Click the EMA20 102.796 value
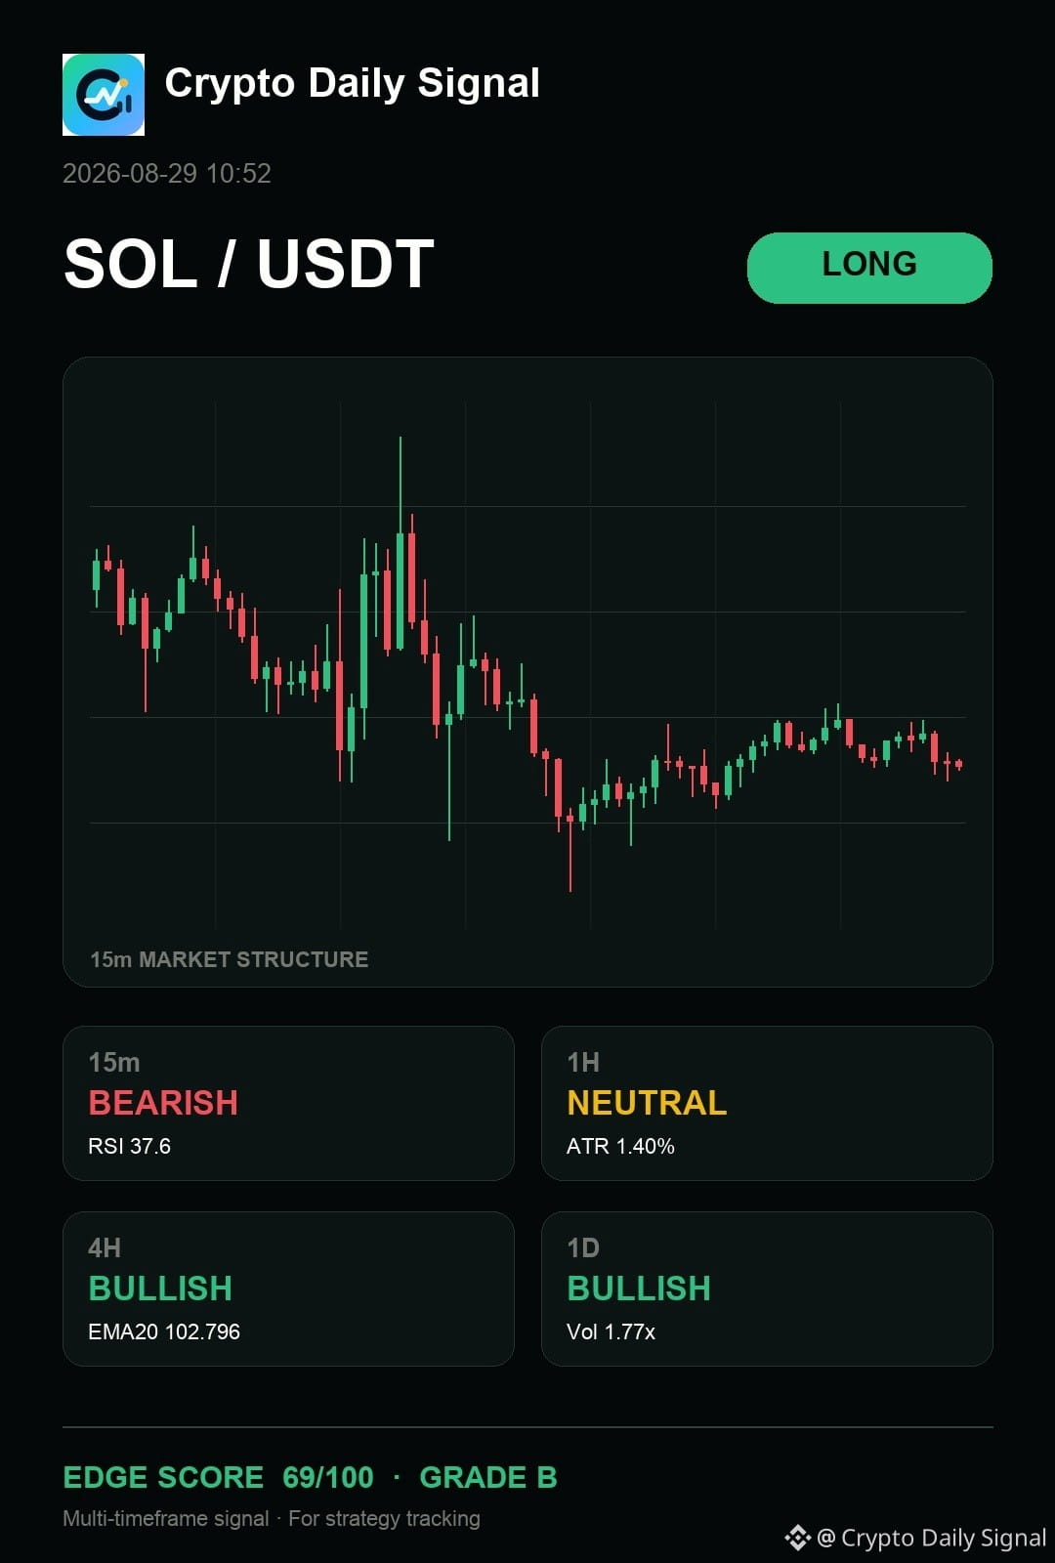This screenshot has height=1563, width=1055. click(164, 1331)
